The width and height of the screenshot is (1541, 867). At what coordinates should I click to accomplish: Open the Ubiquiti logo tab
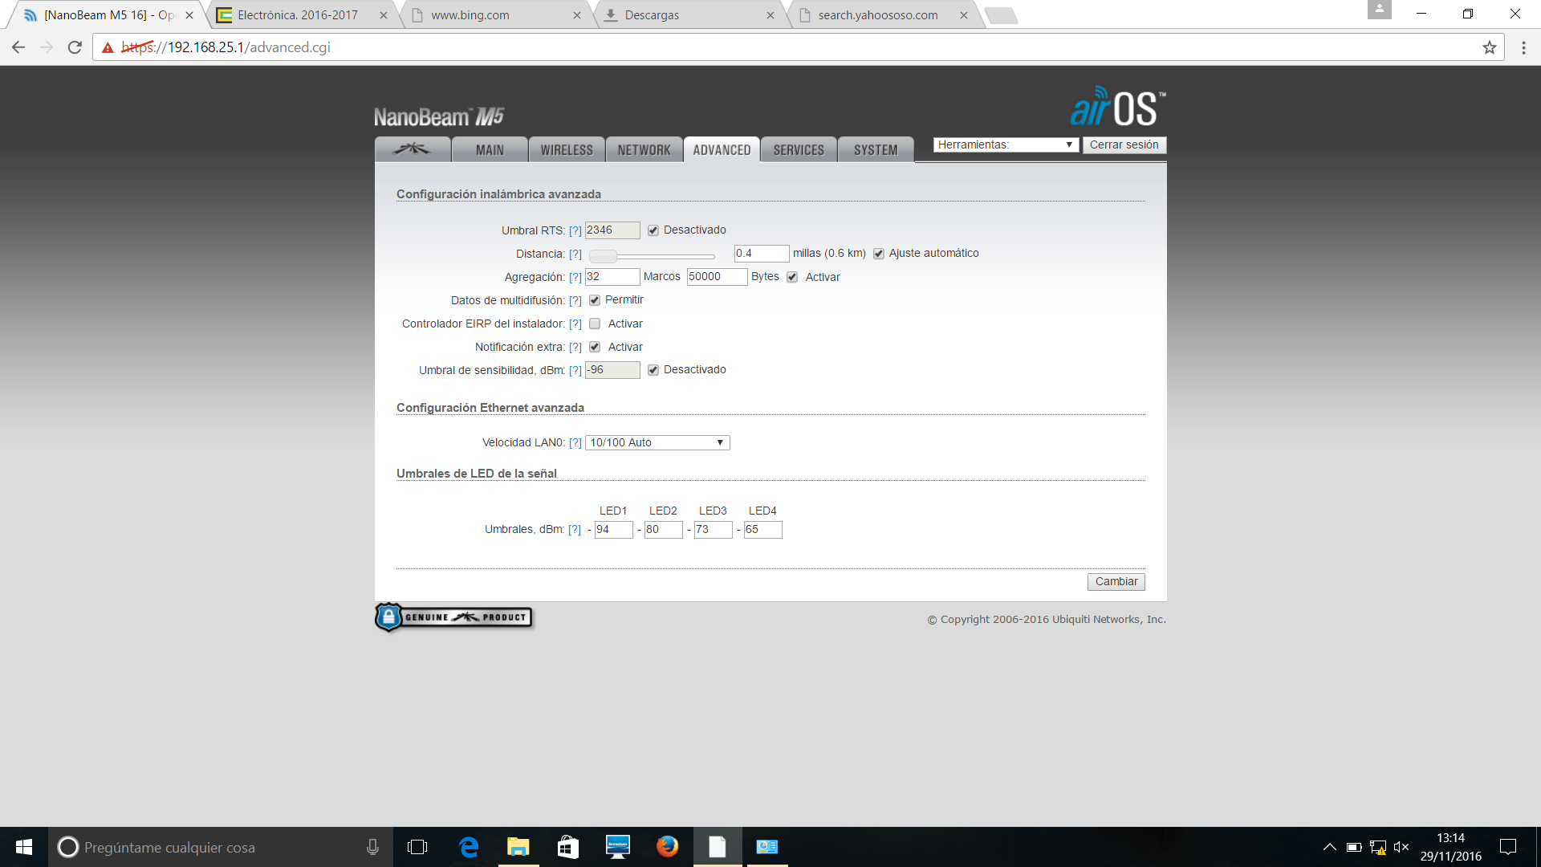413,149
